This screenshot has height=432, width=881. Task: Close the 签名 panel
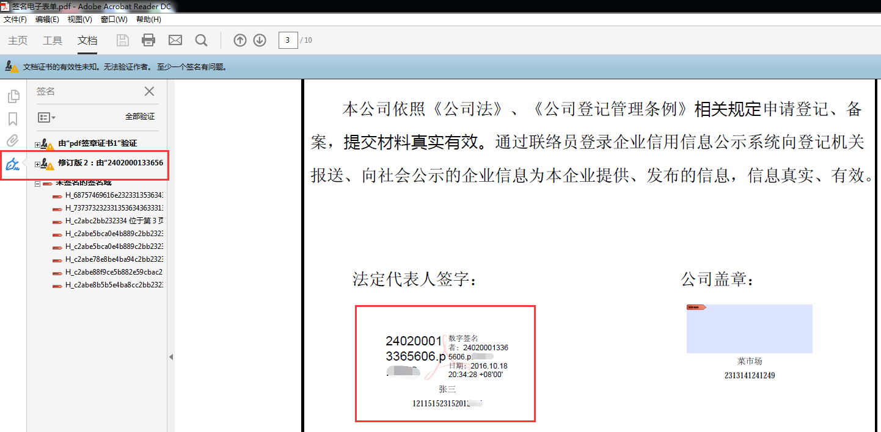(x=149, y=92)
